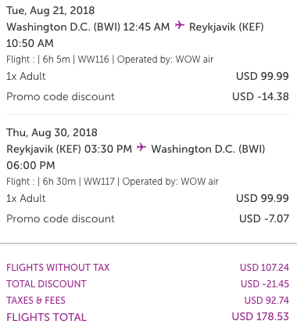The image size is (297, 328).
Task: Click the FLIGHTS WITHOUT TAX label
Action: [x=58, y=268]
